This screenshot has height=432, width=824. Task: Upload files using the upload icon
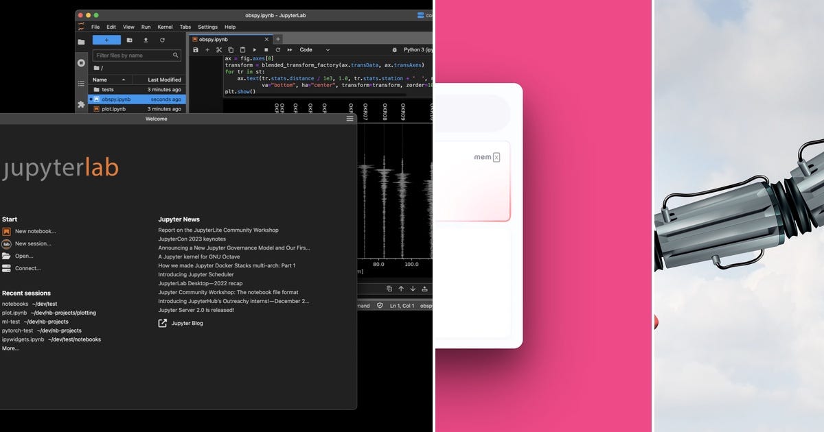point(146,40)
